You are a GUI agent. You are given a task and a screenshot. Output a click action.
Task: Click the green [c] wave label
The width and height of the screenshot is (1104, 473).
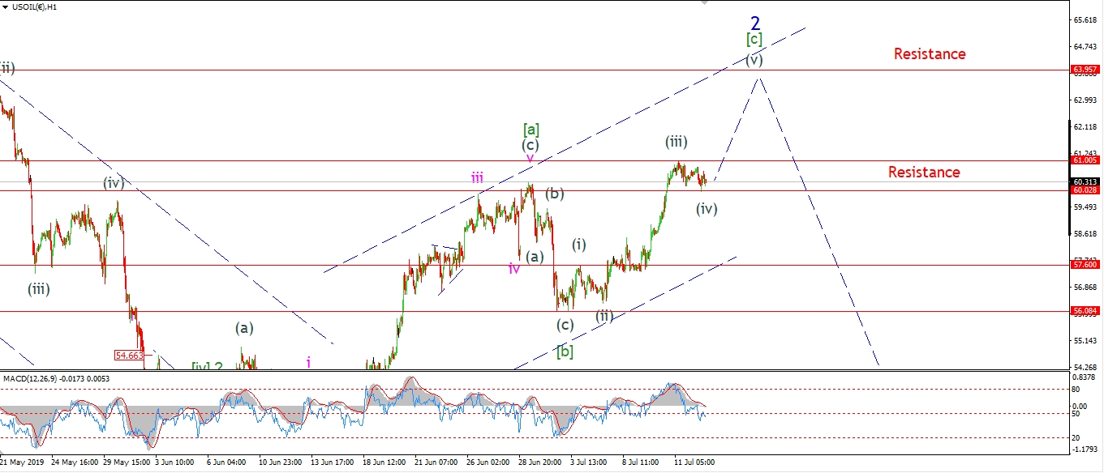pyautogui.click(x=754, y=40)
